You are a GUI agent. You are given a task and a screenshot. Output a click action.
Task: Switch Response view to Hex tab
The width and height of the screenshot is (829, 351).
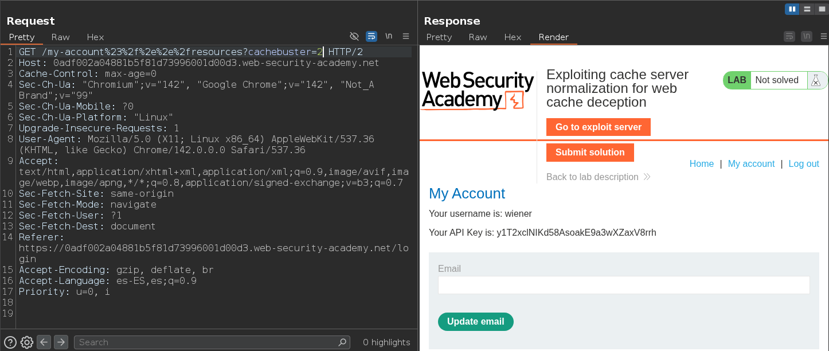coord(513,37)
